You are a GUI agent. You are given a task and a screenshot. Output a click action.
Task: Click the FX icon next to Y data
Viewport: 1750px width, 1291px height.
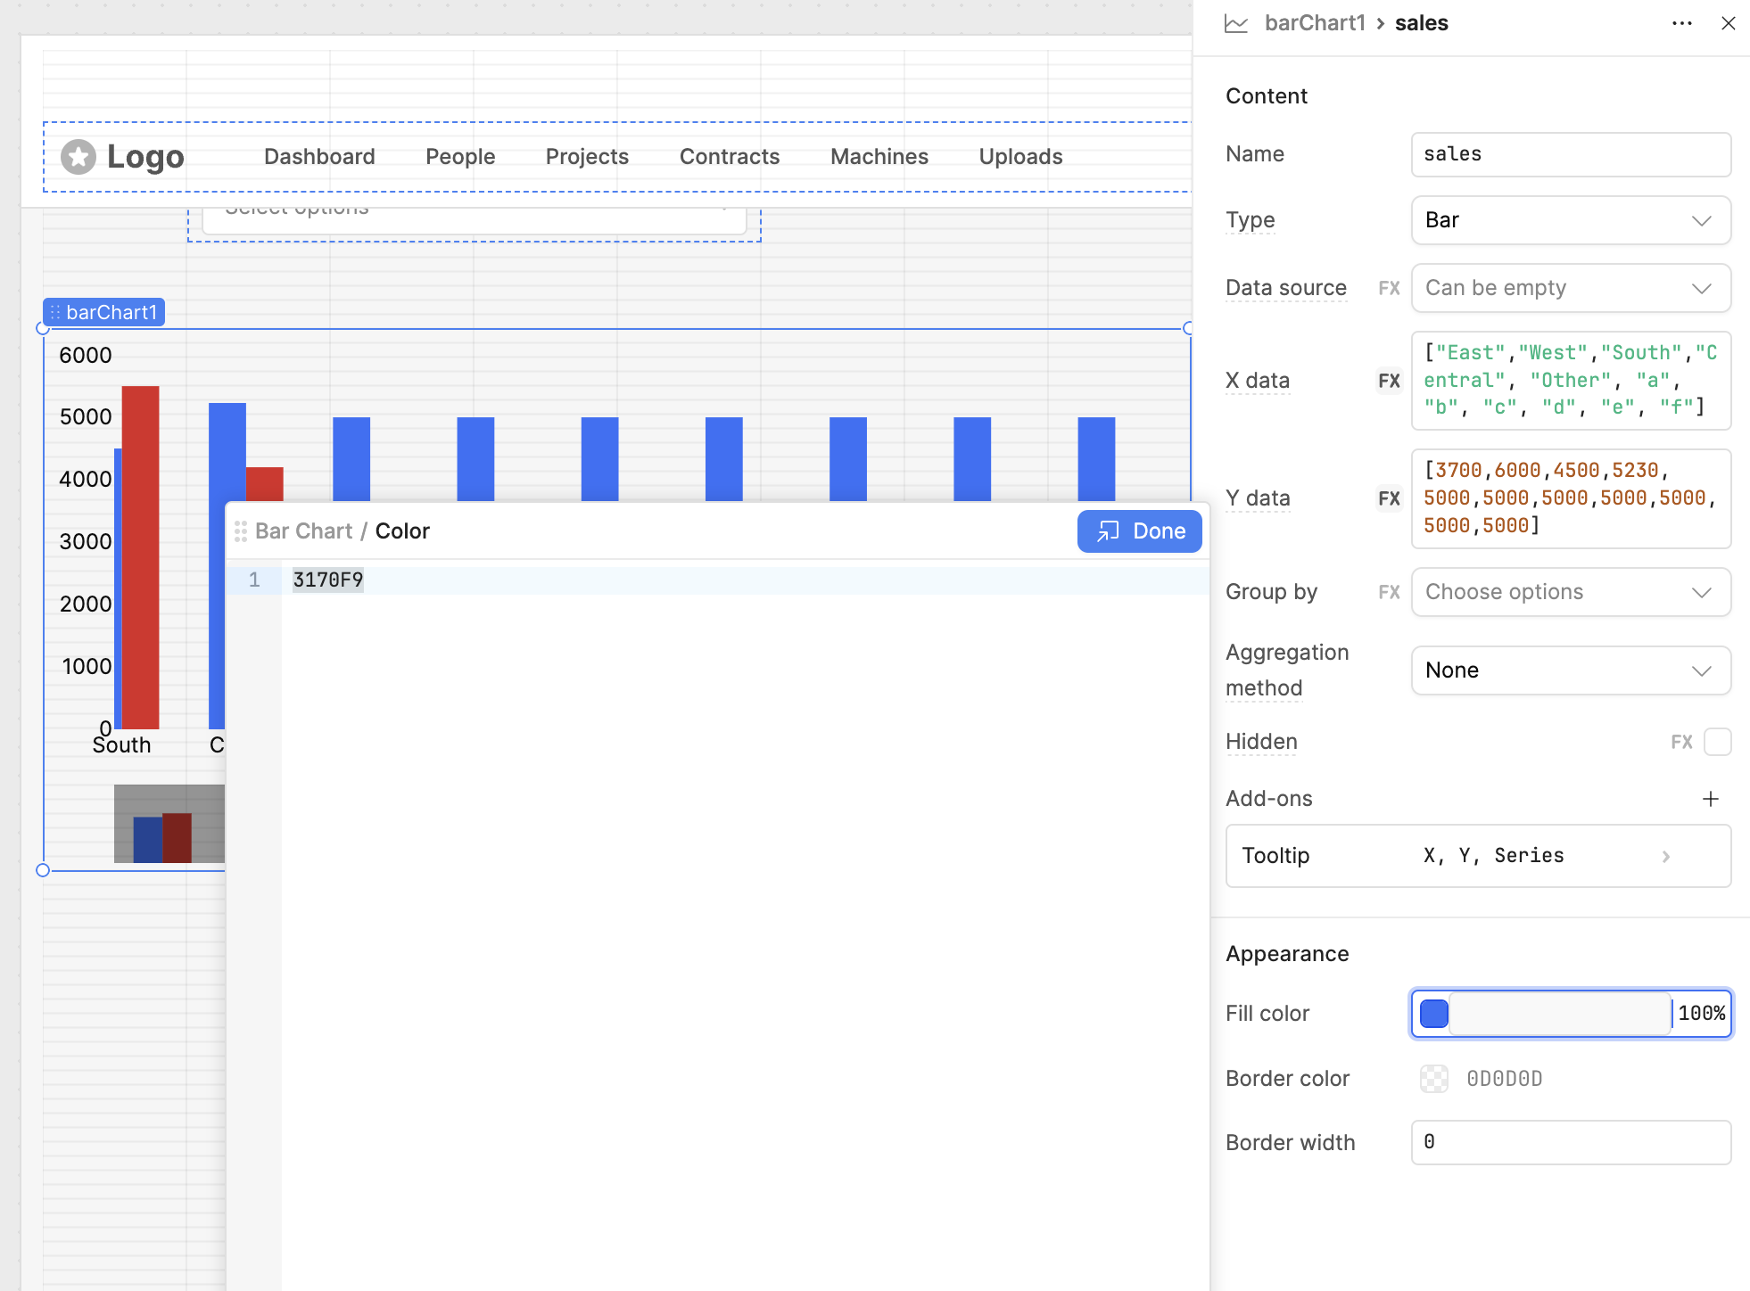coord(1389,498)
